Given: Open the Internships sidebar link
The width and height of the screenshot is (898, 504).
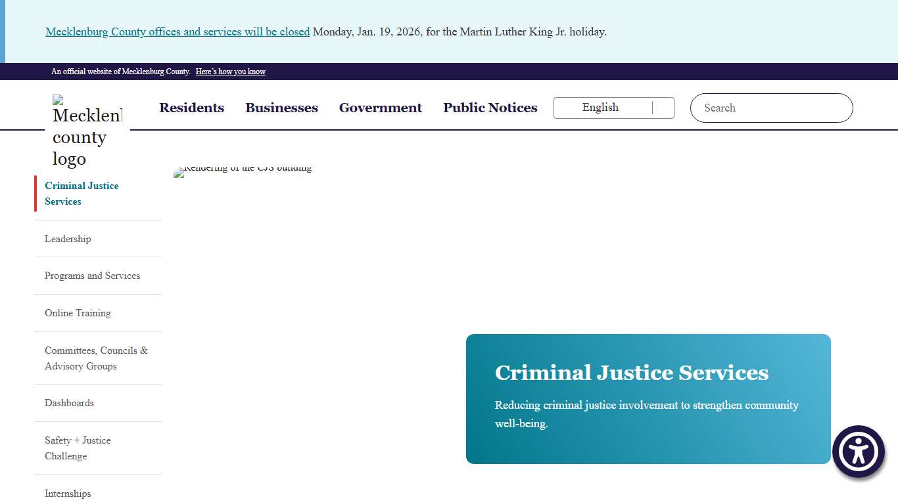Looking at the screenshot, I should coord(68,493).
